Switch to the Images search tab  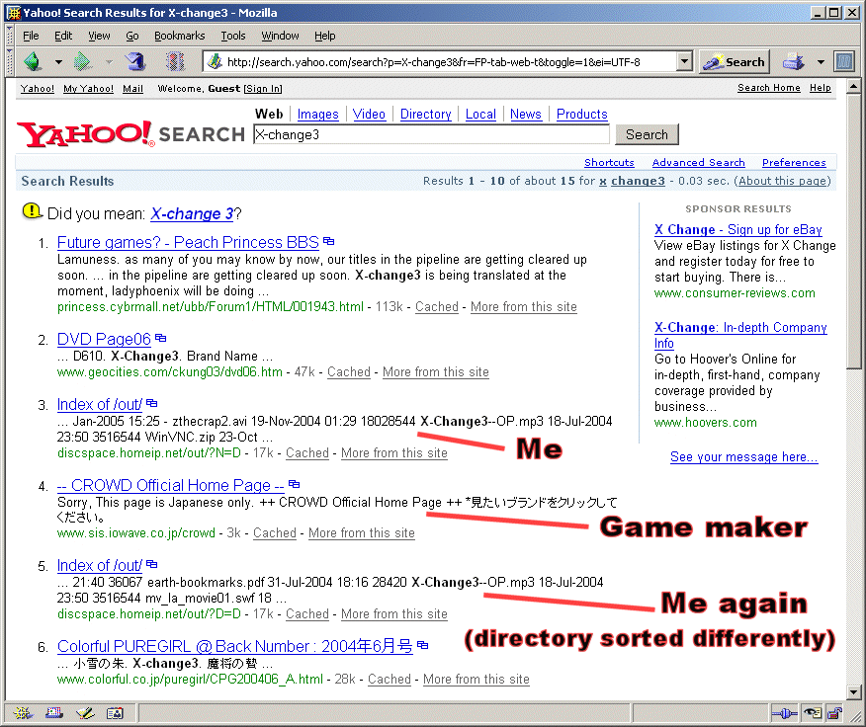tap(317, 115)
